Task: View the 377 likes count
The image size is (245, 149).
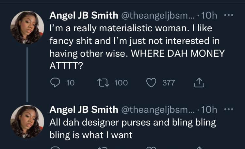Action: point(169,83)
